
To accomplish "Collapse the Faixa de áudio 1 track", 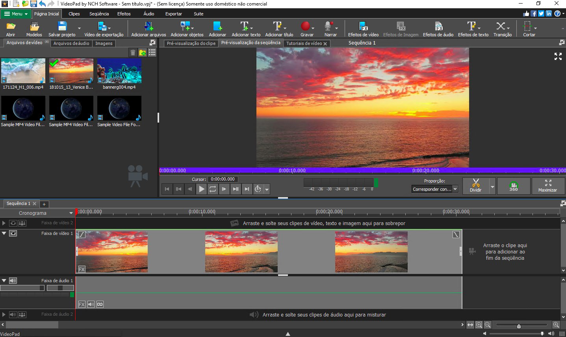I will click(x=3, y=281).
